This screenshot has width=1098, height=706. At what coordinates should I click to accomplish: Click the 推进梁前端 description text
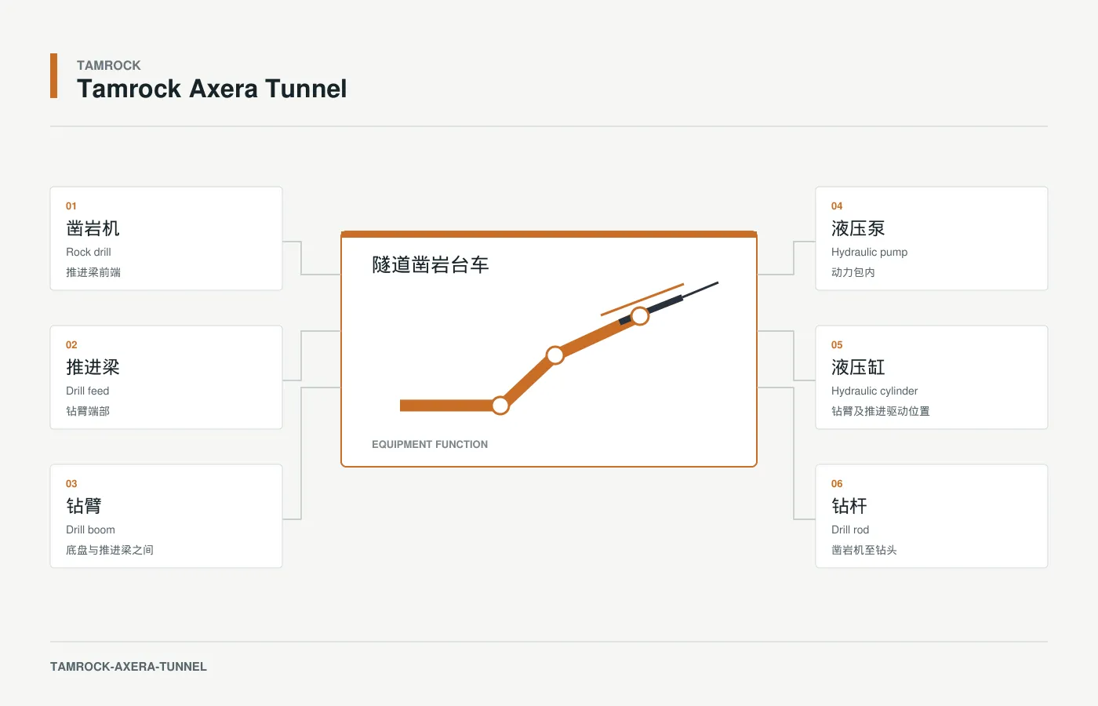coord(93,272)
